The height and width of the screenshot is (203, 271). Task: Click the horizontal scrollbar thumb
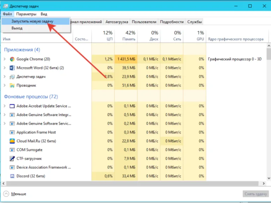[132, 183]
